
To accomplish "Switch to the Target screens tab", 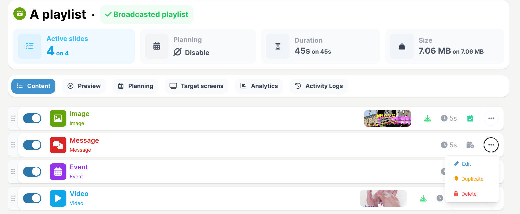I will pos(196,86).
